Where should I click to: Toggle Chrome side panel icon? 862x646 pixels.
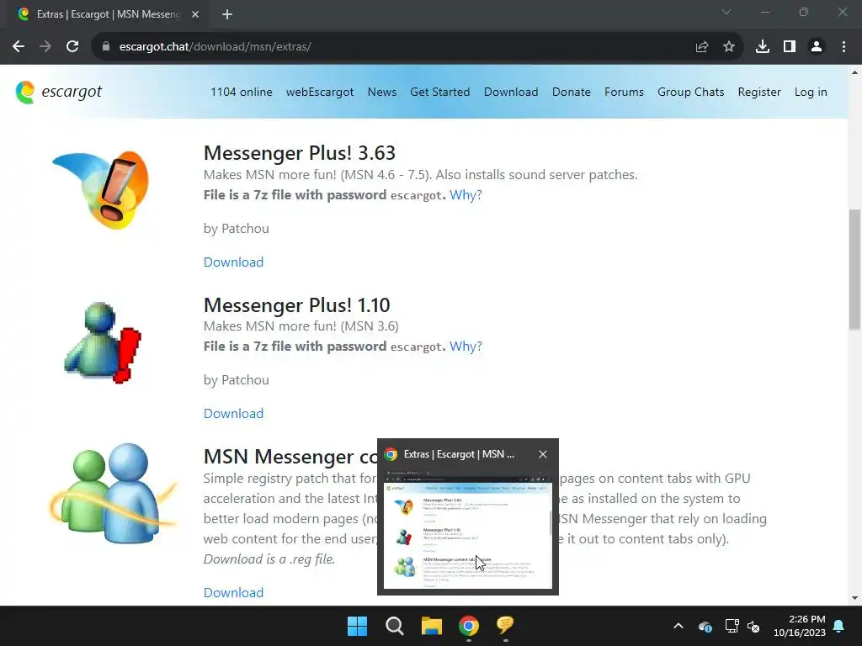pyautogui.click(x=790, y=47)
